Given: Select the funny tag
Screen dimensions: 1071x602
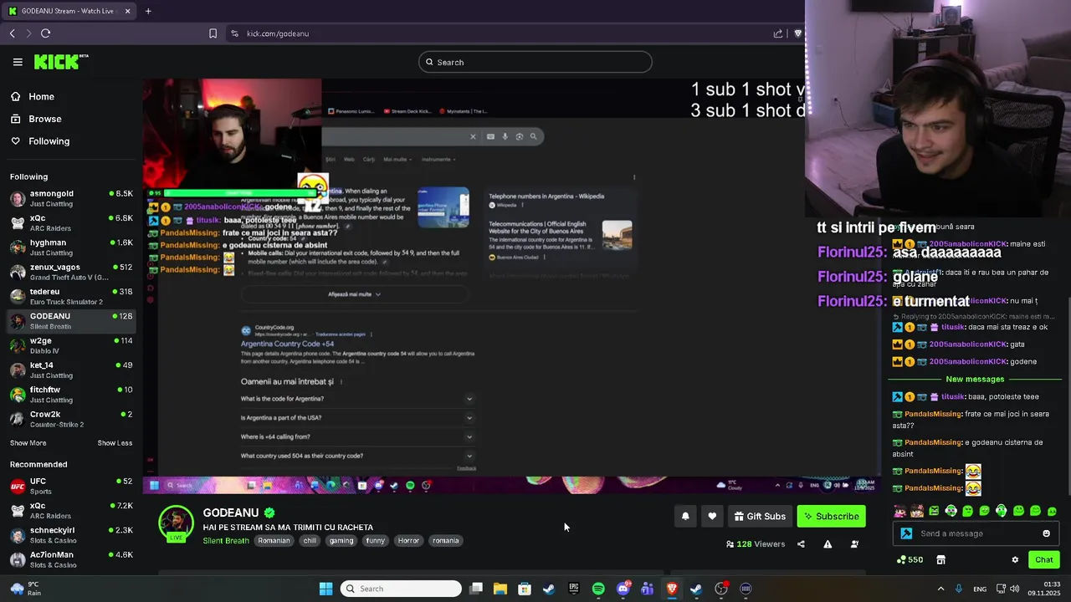Looking at the screenshot, I should pyautogui.click(x=376, y=541).
